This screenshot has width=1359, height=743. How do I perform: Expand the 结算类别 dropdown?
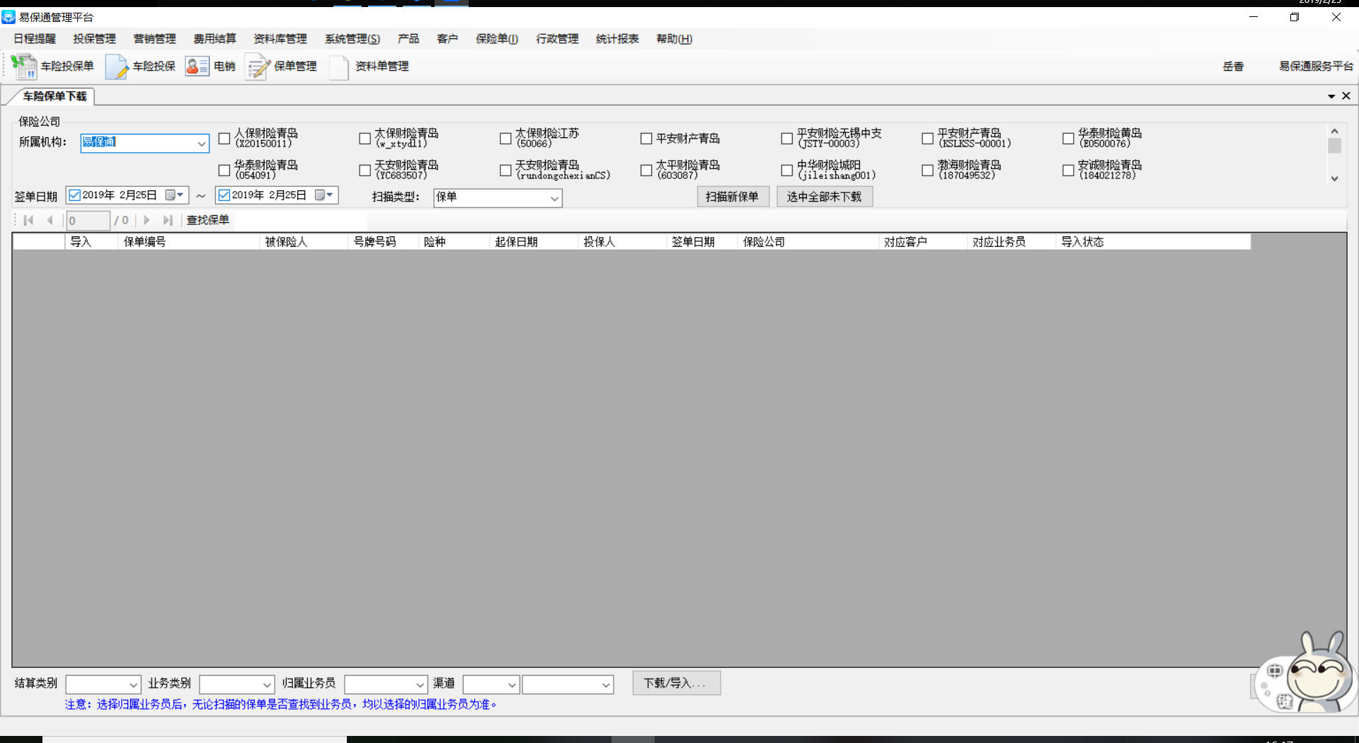133,684
